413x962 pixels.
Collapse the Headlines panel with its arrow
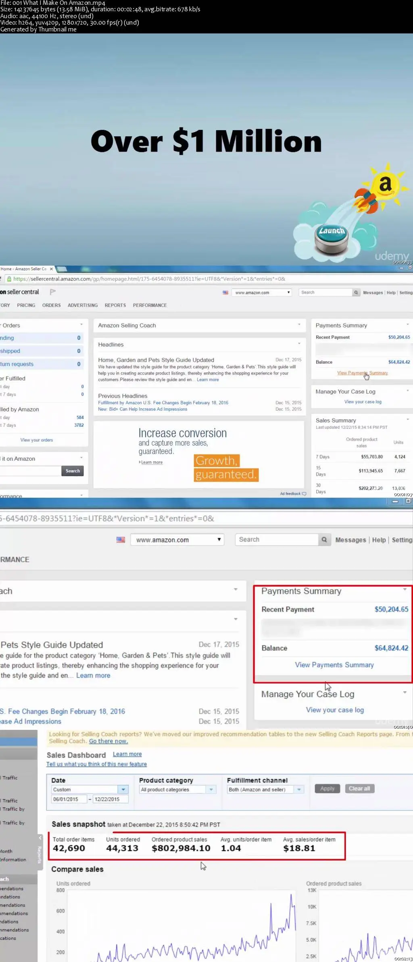pos(299,344)
